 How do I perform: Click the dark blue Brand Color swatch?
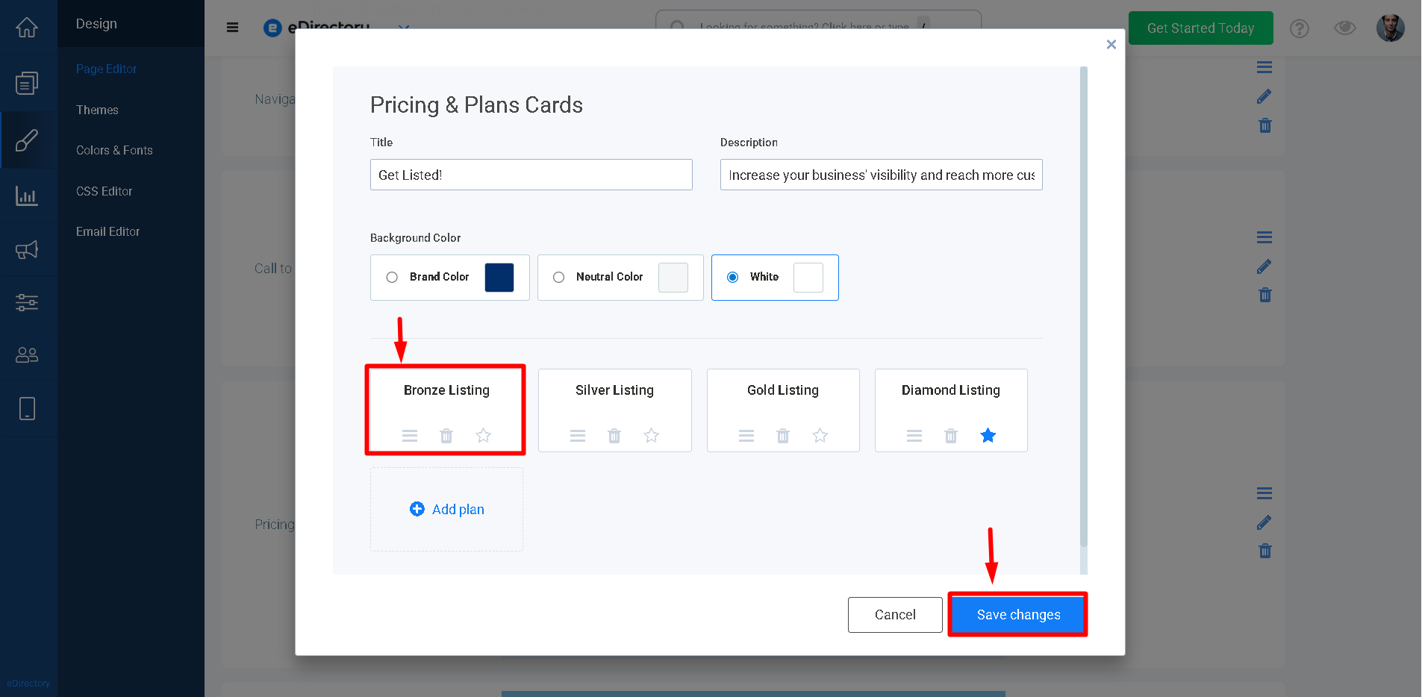tap(499, 278)
